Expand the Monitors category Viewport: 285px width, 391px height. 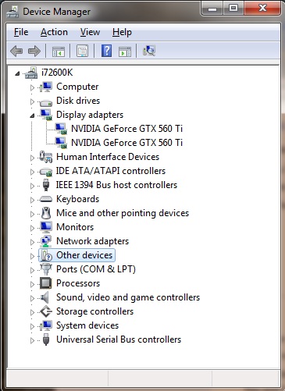point(32,228)
